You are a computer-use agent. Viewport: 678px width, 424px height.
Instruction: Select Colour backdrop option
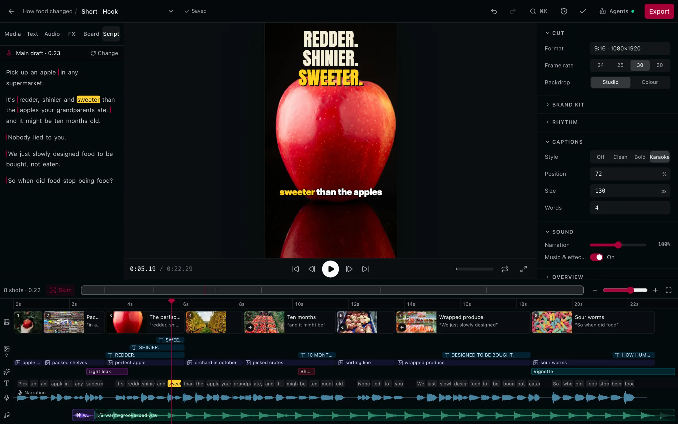[x=649, y=82]
